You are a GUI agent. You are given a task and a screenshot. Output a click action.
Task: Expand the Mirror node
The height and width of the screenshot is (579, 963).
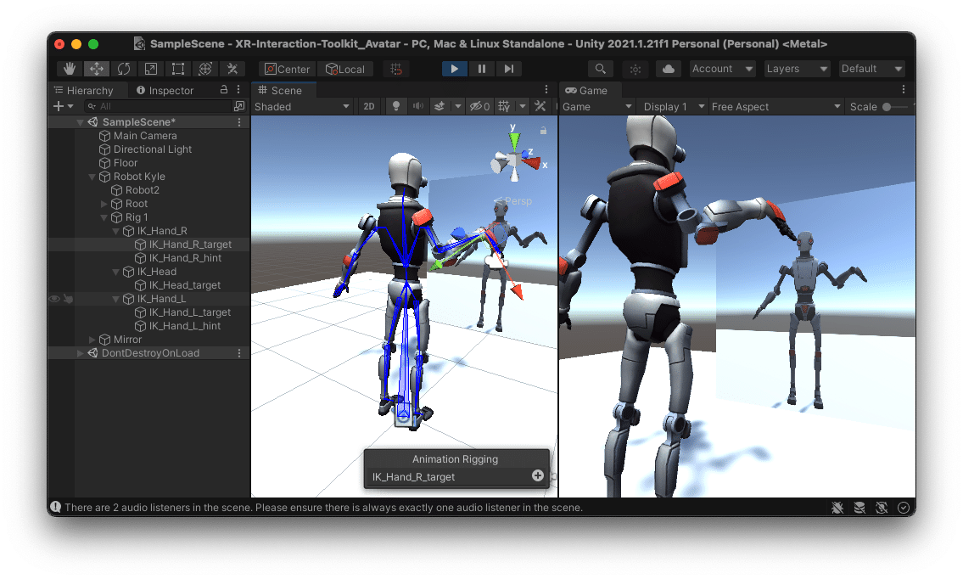tap(92, 340)
